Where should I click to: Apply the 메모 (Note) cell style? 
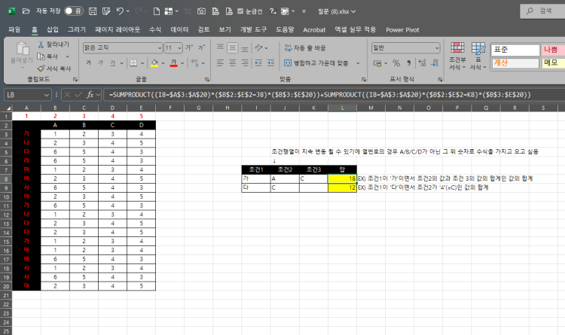(x=554, y=63)
